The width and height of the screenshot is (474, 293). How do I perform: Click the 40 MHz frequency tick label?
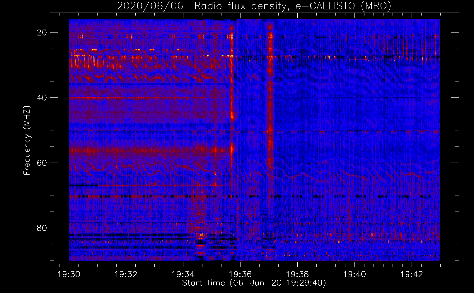click(x=42, y=98)
